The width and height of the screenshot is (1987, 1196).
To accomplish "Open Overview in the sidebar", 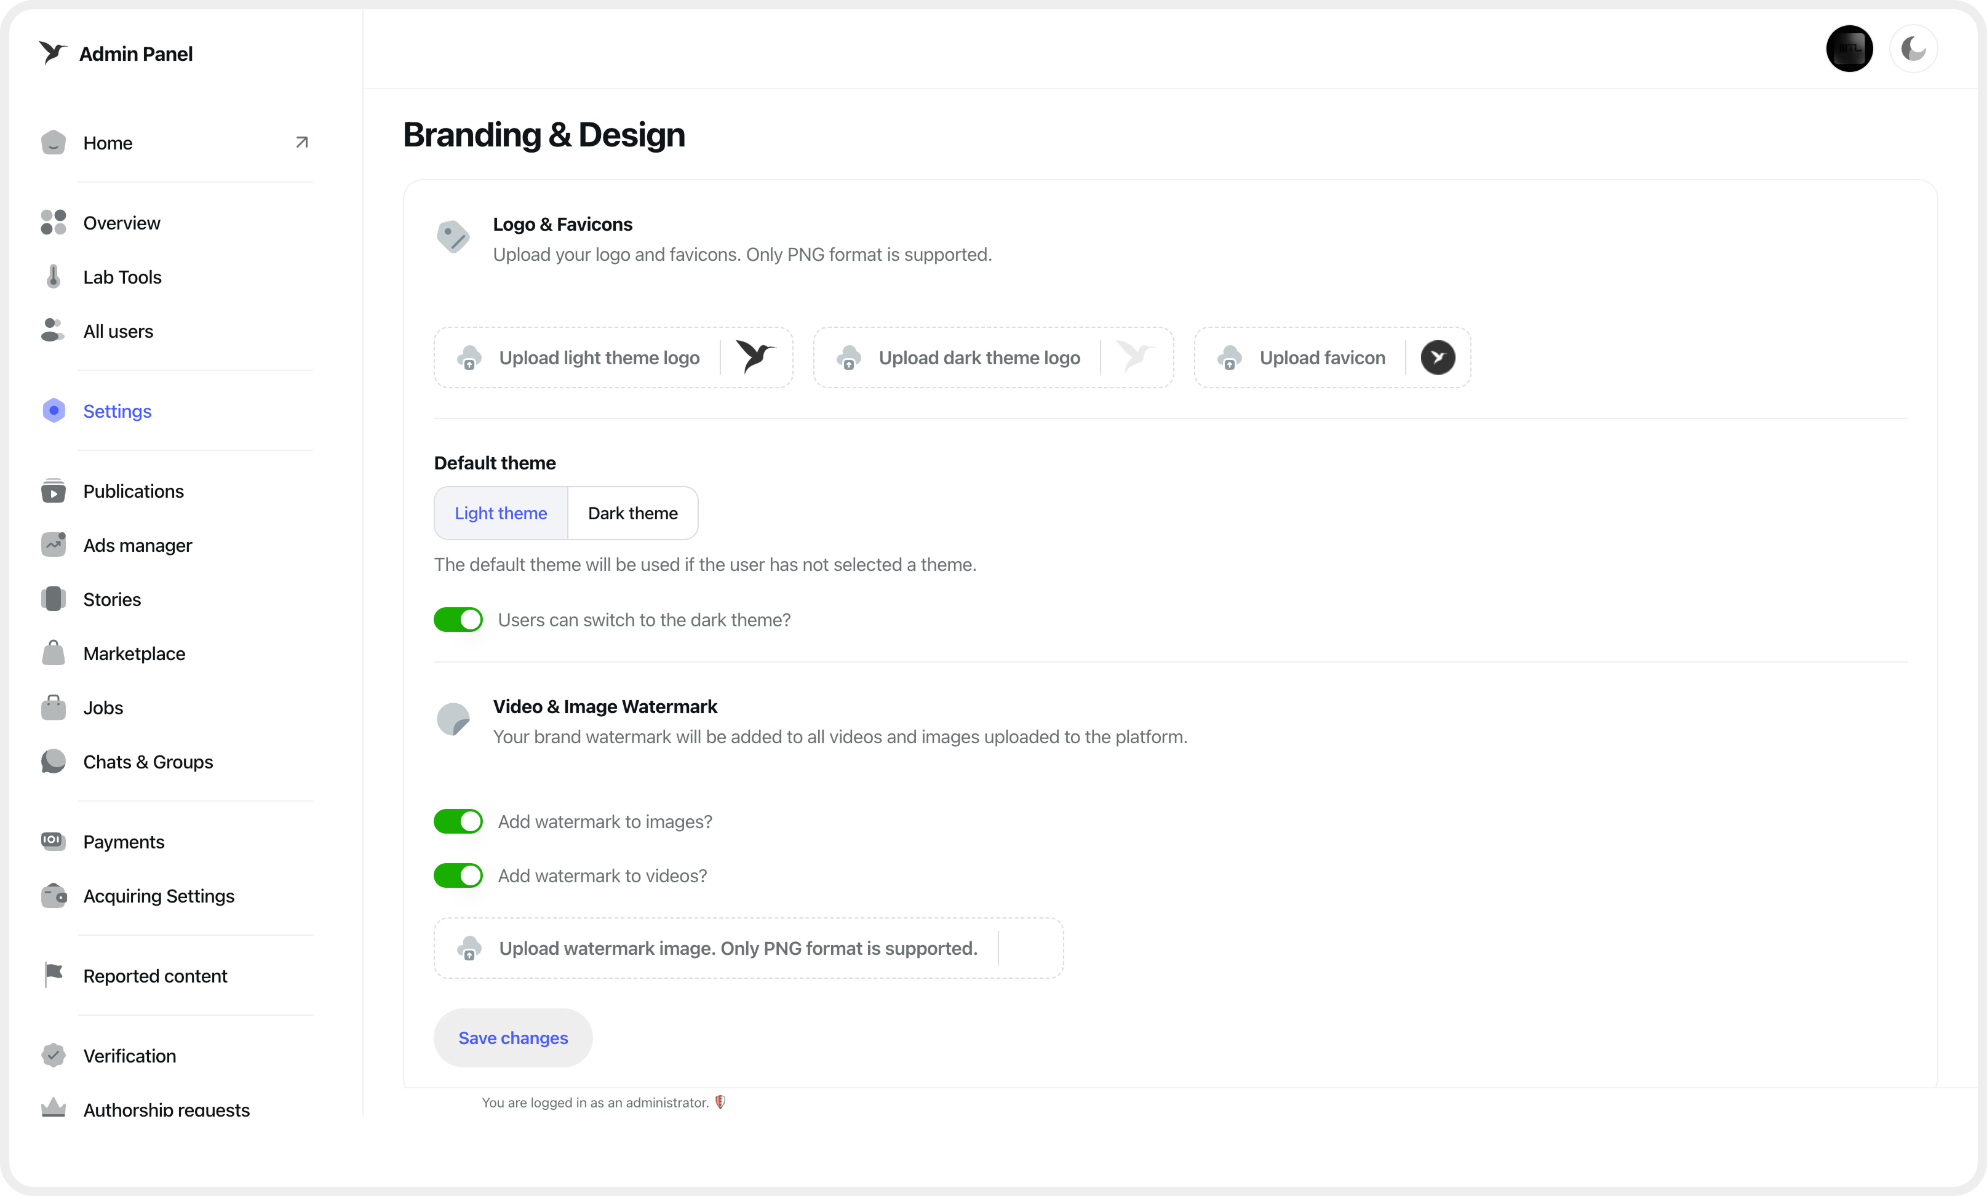I will (122, 223).
